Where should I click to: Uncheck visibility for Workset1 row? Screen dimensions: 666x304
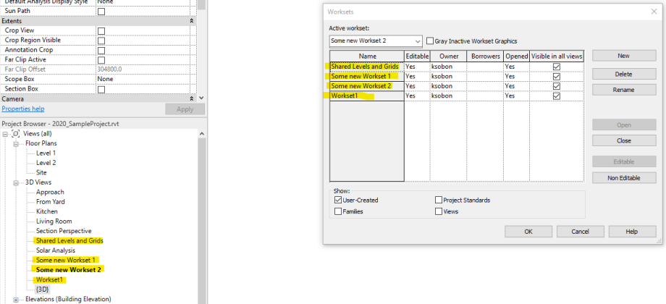[x=557, y=96]
